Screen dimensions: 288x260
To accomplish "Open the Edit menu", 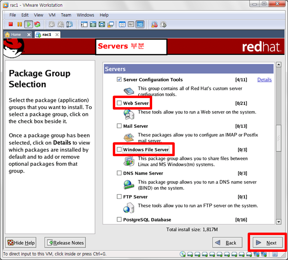I will [25, 15].
